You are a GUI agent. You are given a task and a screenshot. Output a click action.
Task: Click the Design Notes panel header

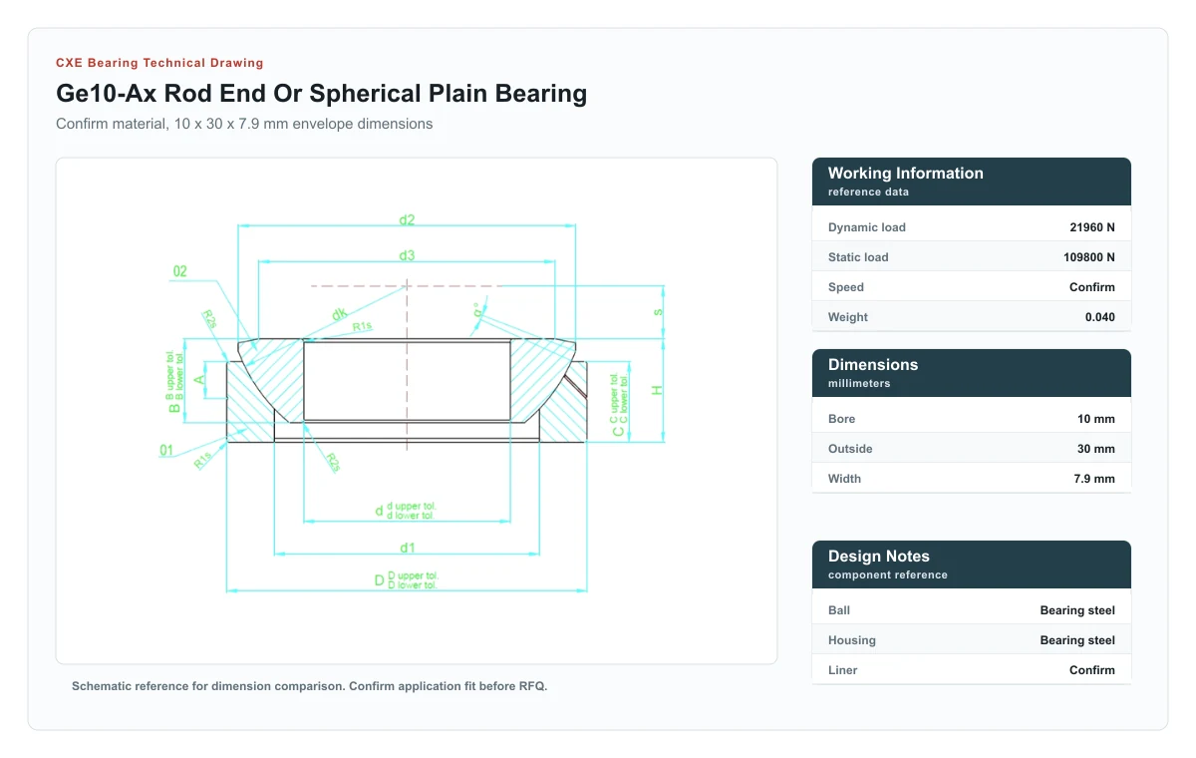coord(972,565)
